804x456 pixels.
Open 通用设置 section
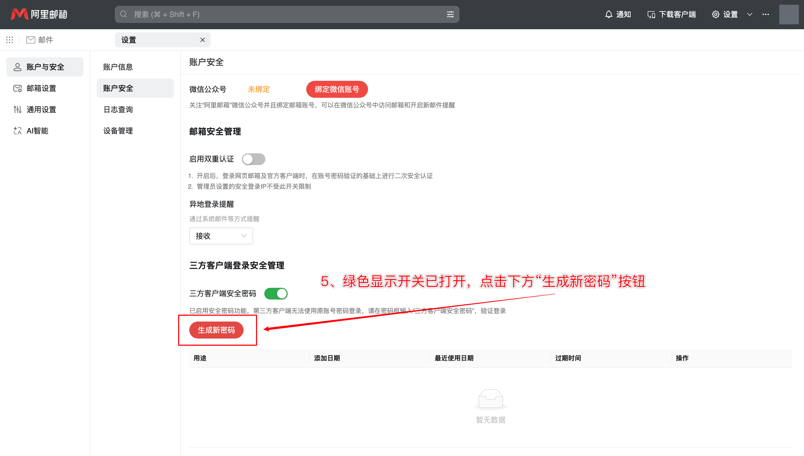(x=45, y=109)
